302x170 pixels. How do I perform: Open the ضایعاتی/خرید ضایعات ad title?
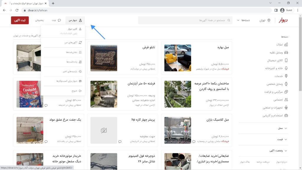213,158
